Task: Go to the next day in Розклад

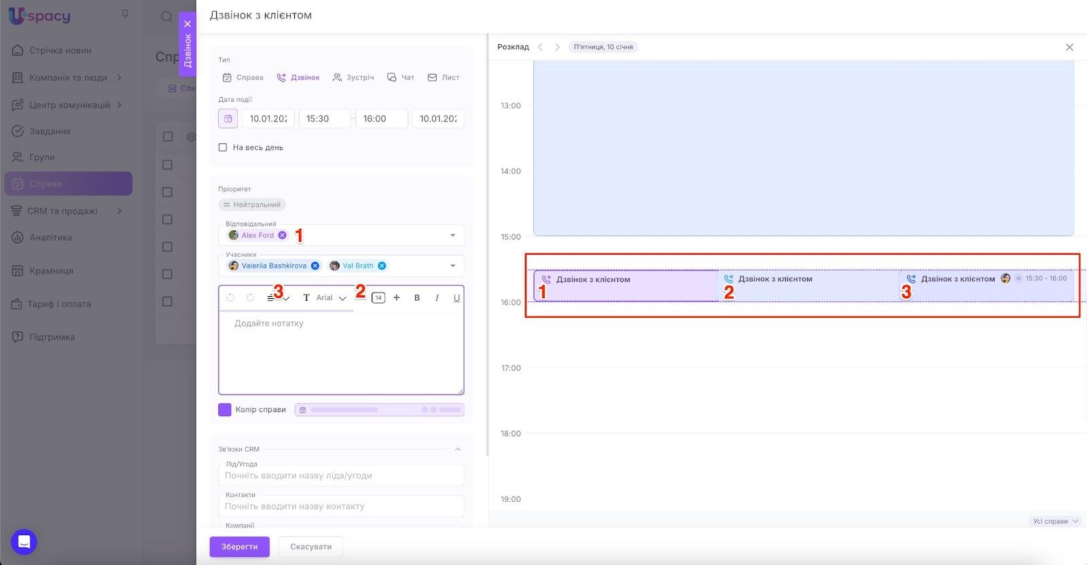Action: [557, 47]
